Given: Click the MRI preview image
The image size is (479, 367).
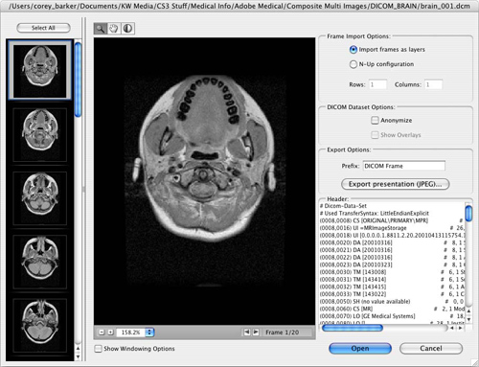Looking at the screenshot, I should (204, 181).
